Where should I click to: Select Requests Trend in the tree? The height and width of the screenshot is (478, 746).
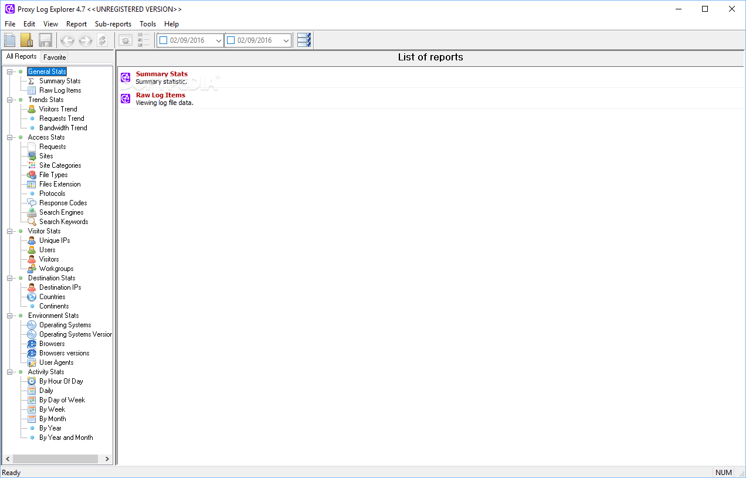pos(62,118)
